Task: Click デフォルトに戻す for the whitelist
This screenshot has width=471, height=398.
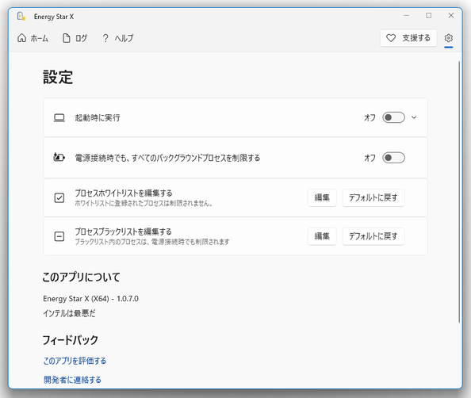Action: click(373, 197)
